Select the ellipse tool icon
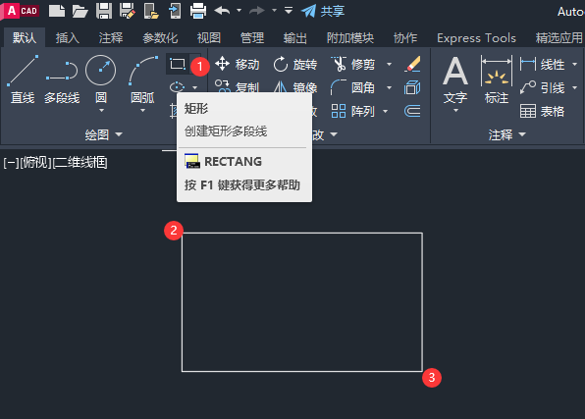Screen dimensions: 585x419 tap(178, 87)
